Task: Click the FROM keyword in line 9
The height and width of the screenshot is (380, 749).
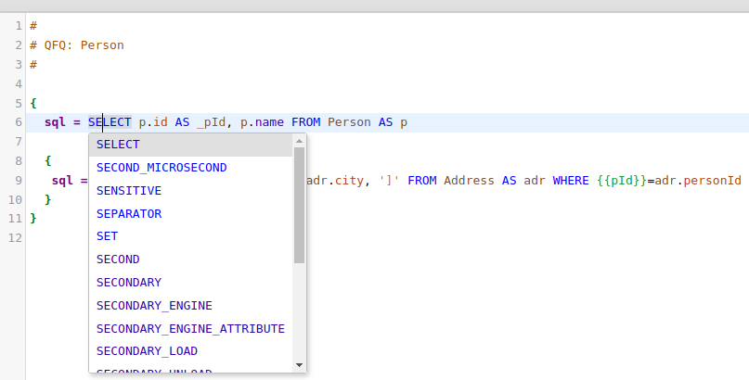Action: [x=421, y=181]
